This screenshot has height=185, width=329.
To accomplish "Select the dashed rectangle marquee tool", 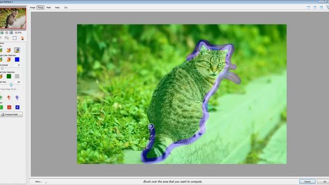I will [14, 38].
